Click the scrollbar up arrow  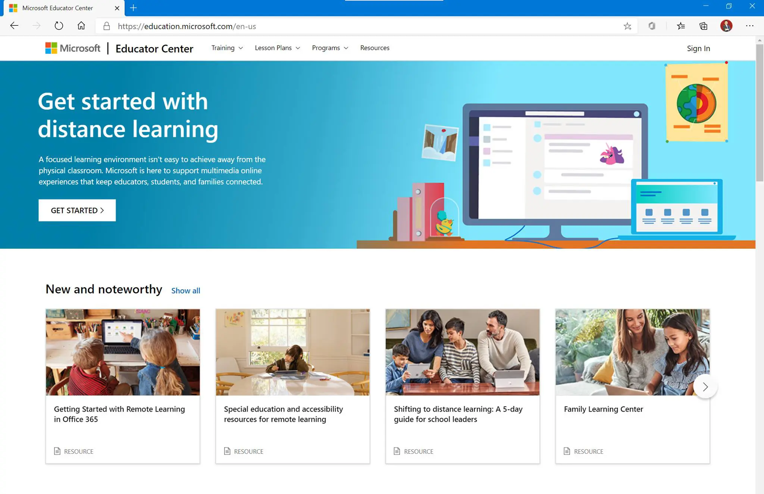(760, 40)
